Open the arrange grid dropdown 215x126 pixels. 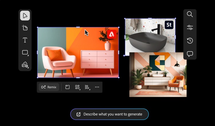(77, 87)
